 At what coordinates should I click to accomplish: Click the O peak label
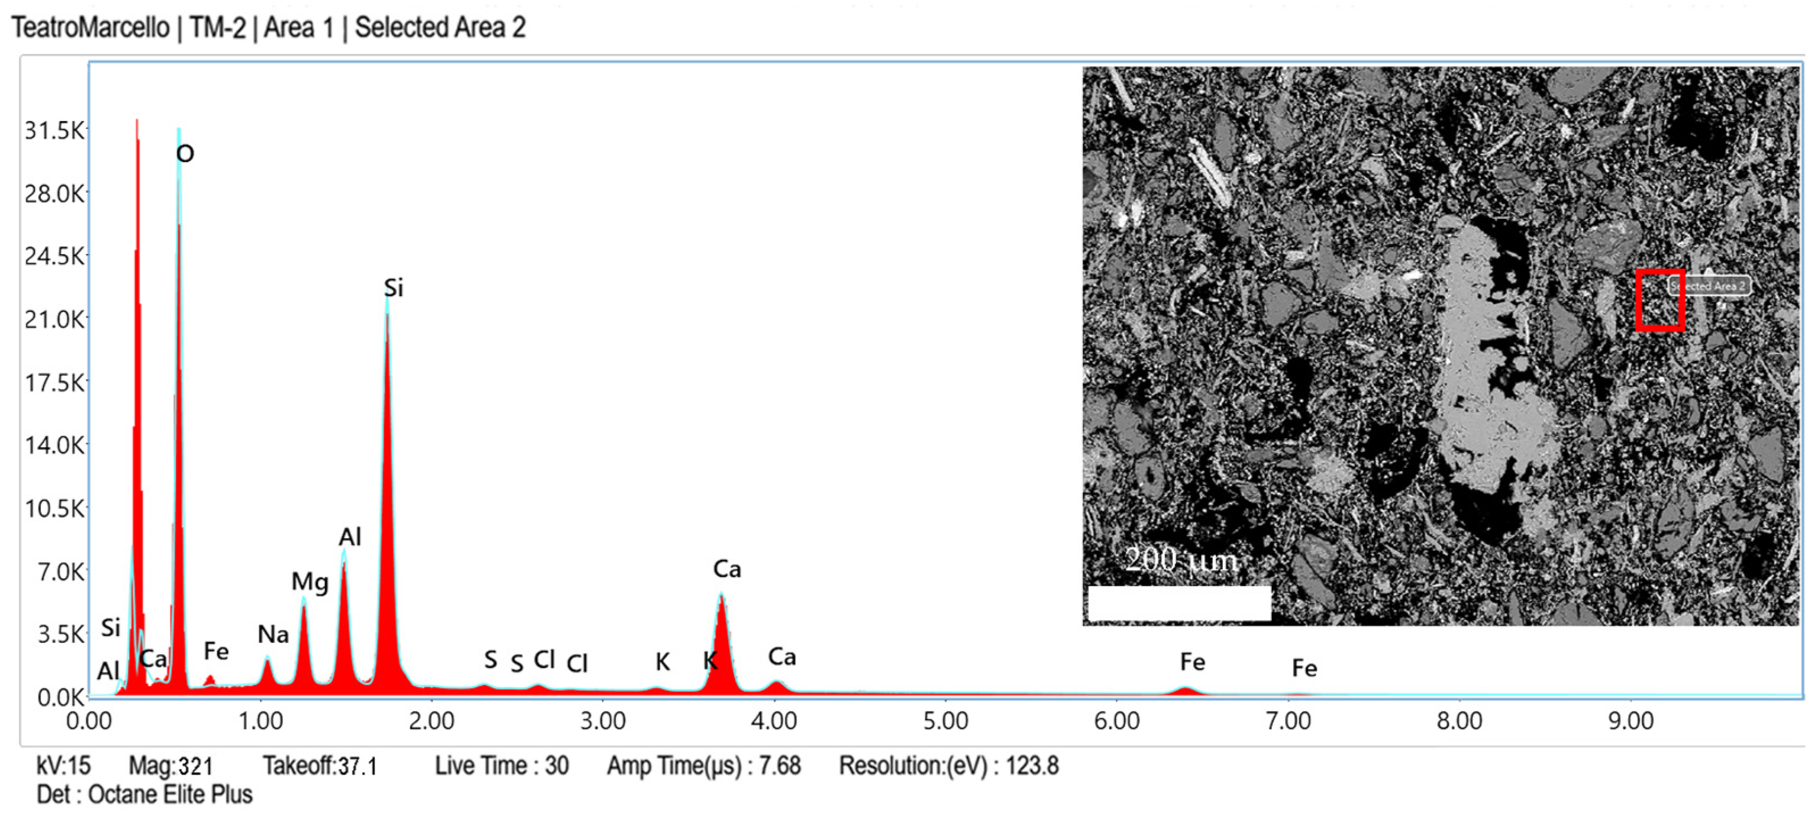click(185, 153)
